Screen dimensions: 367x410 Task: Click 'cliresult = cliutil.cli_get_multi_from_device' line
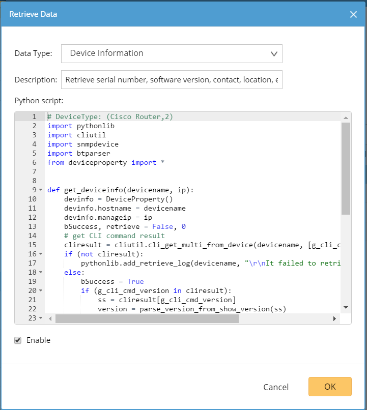(202, 245)
